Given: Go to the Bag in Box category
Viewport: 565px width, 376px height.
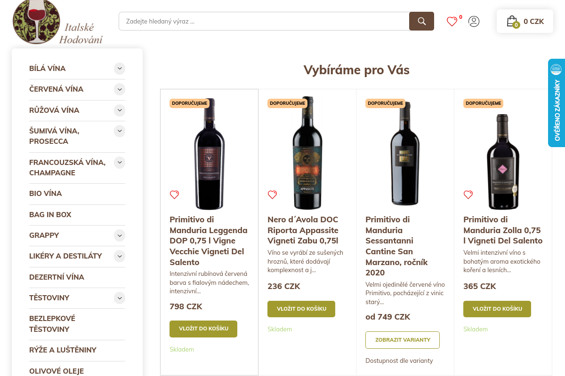Looking at the screenshot, I should [50, 215].
